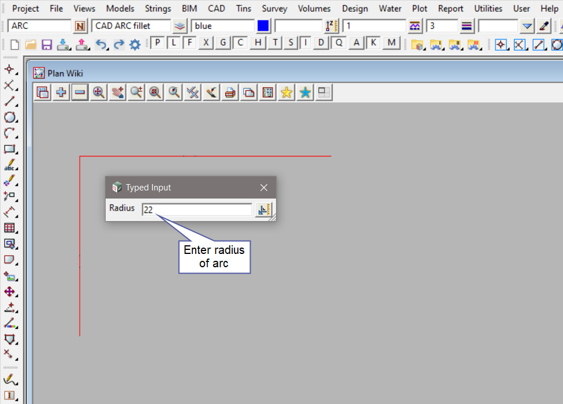Toggle the 'L' snap button
This screenshot has height=404, width=563.
[174, 43]
